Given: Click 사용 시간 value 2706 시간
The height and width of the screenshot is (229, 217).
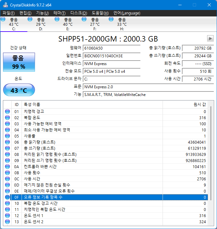Looking at the screenshot, I should tap(198, 79).
